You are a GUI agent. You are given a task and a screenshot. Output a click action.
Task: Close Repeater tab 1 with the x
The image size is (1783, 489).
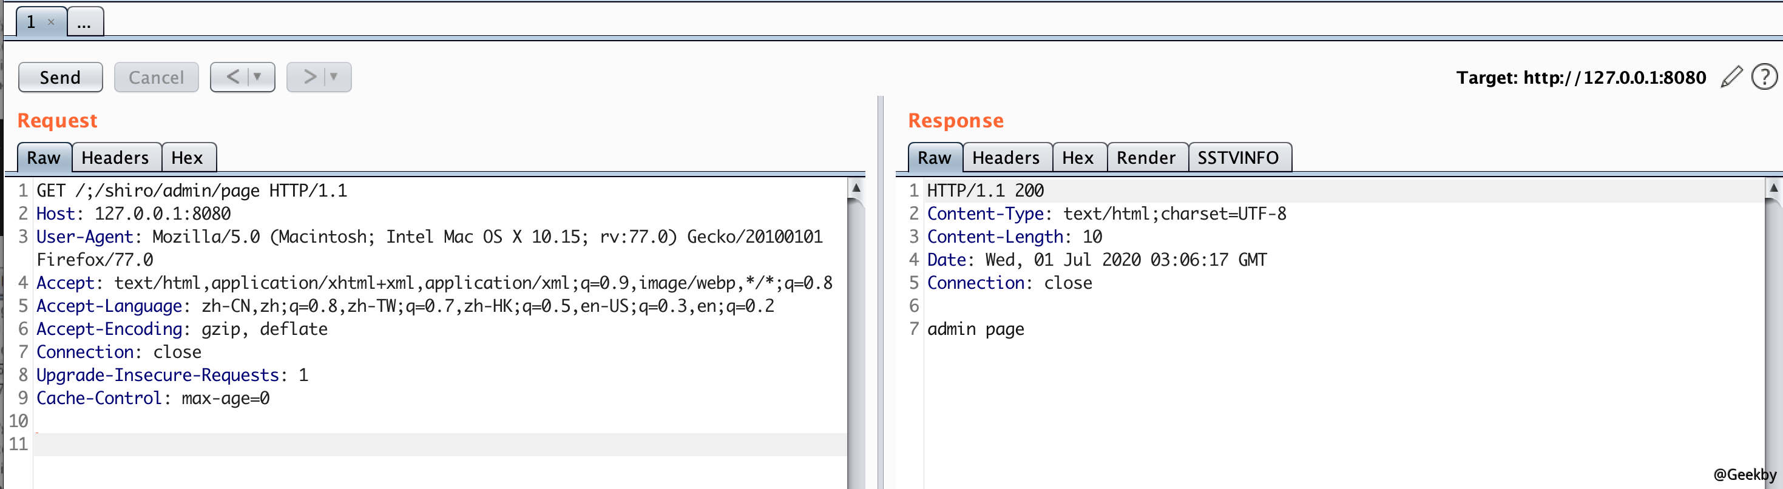point(50,22)
